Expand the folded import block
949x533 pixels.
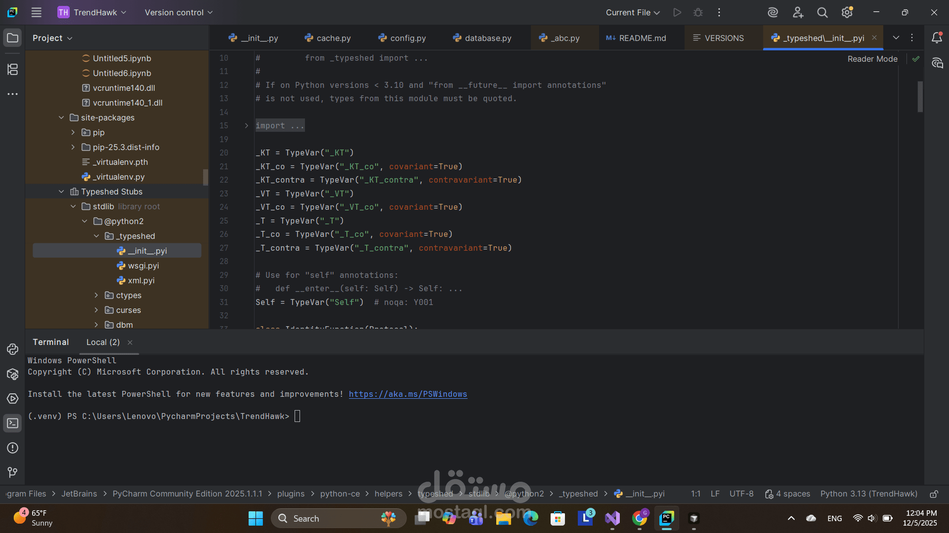[246, 126]
